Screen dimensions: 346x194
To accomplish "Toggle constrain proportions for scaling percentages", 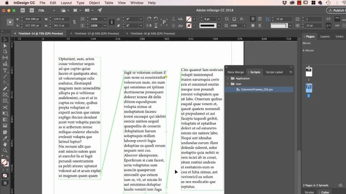I will point(112,22).
